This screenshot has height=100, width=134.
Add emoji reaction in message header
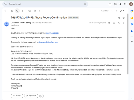click(x=114, y=23)
